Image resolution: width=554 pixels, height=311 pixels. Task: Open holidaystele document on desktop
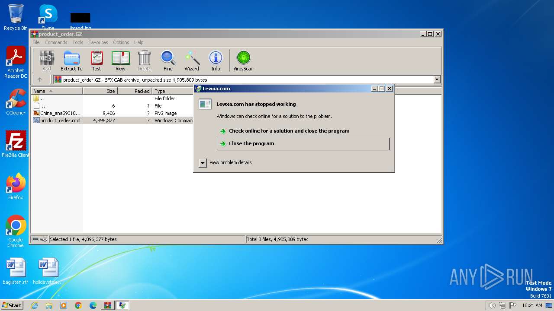tap(48, 271)
